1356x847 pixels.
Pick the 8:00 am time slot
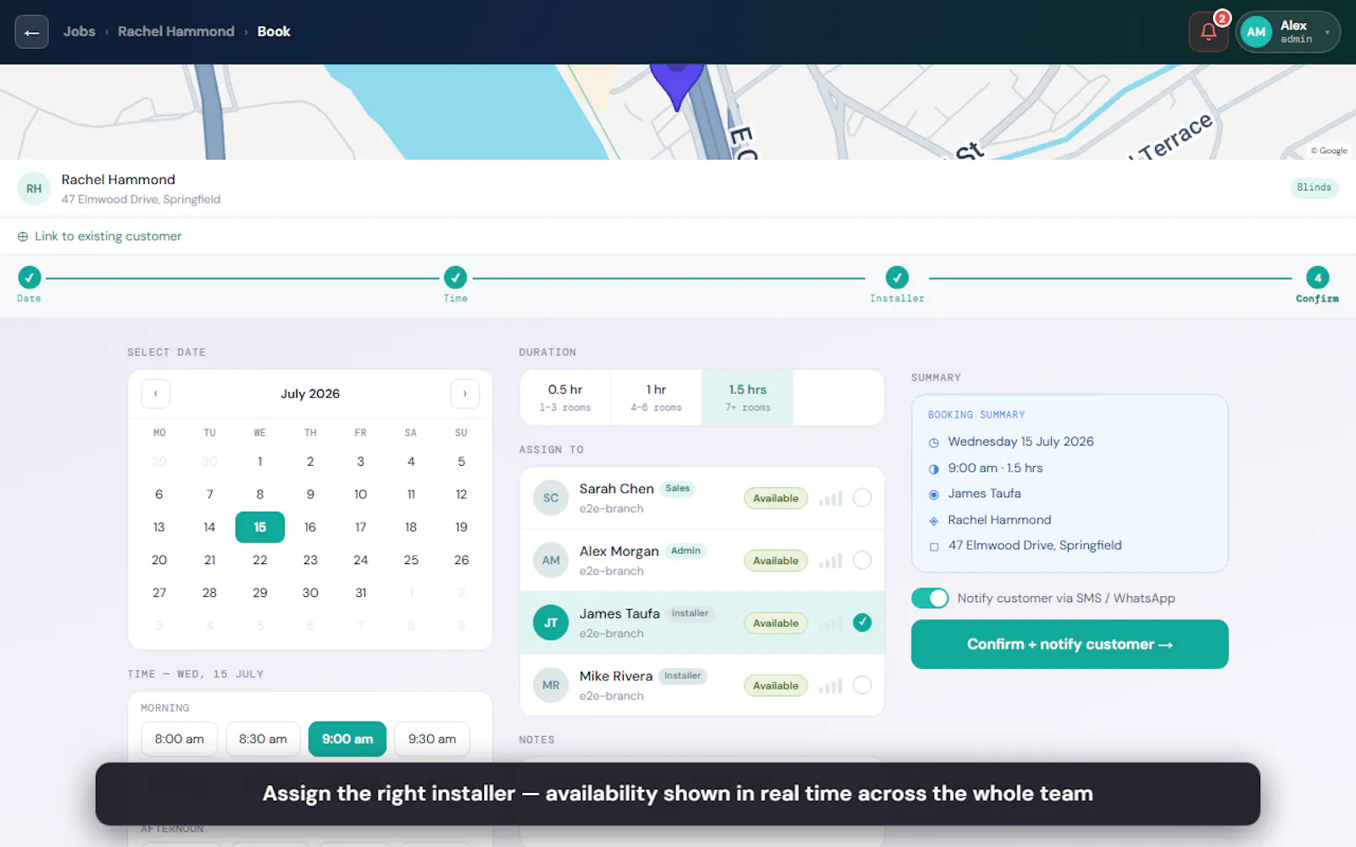(x=179, y=739)
